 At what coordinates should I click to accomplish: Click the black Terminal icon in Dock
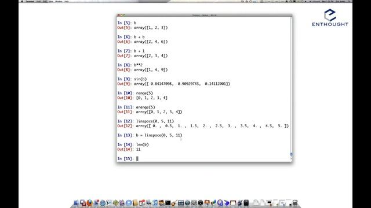click(168, 203)
